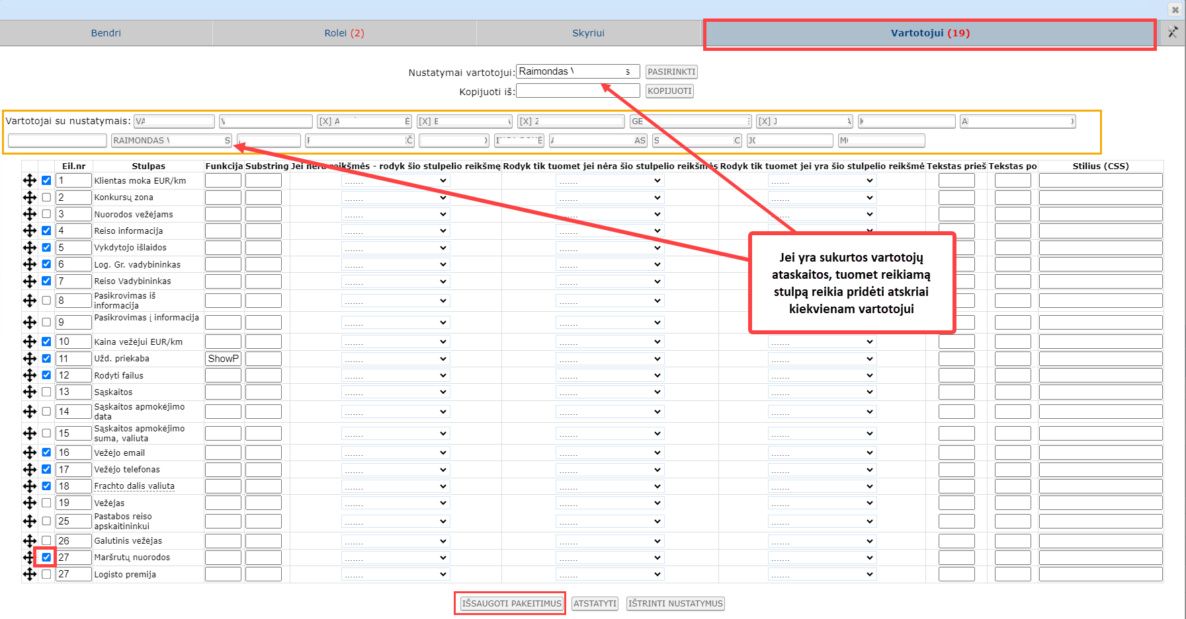Grab the move handle of Frachto dalis valiuta row
Screen dimensions: 1186x619
(30, 486)
